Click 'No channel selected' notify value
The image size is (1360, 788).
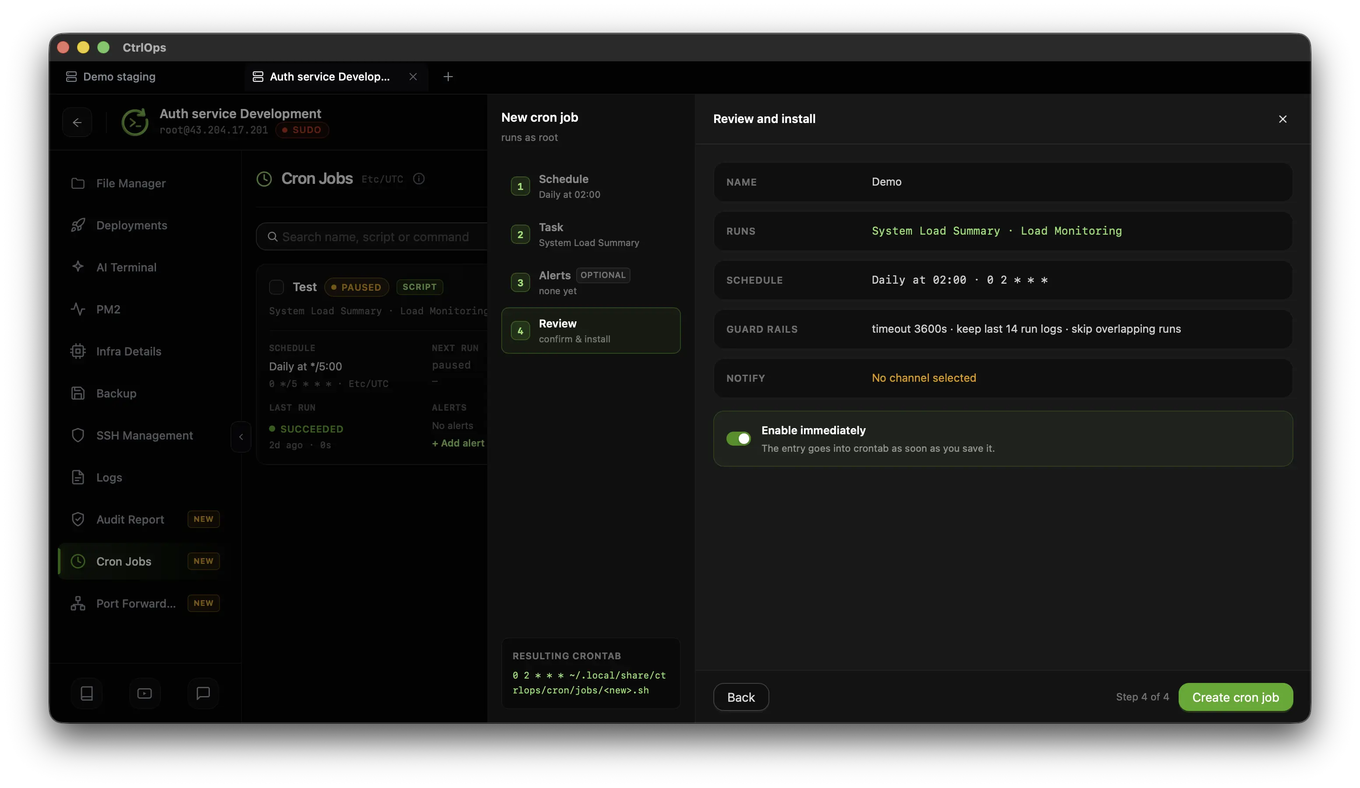coord(925,379)
